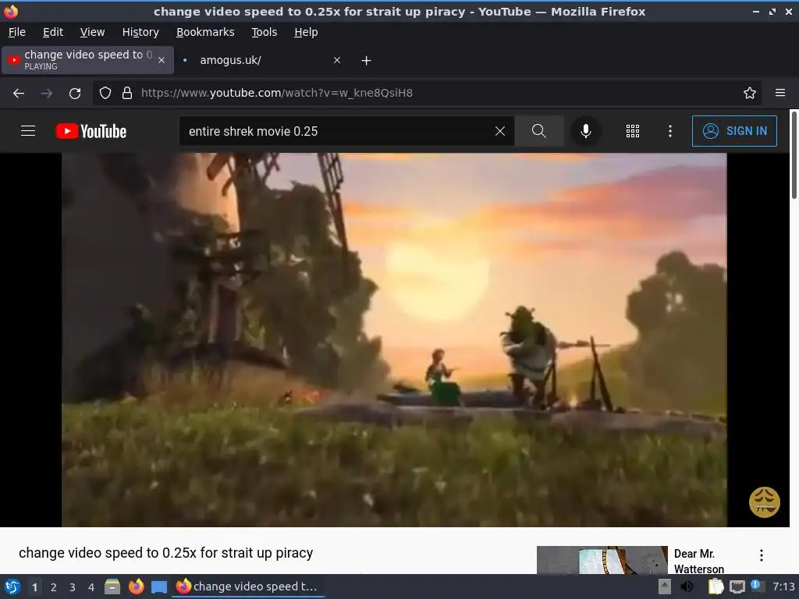Switch to workspace 2
Screen dimensions: 799x599
coord(54,587)
